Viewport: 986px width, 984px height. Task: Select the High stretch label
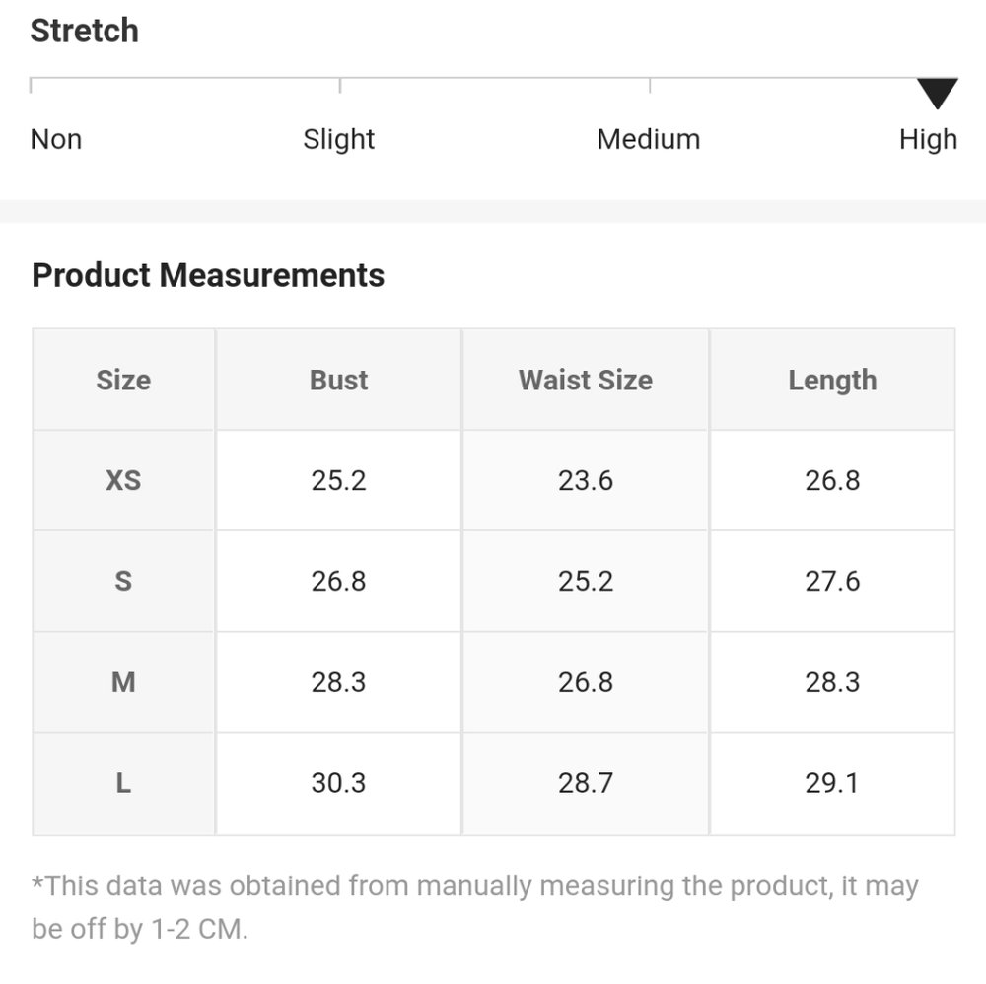pyautogui.click(x=928, y=139)
